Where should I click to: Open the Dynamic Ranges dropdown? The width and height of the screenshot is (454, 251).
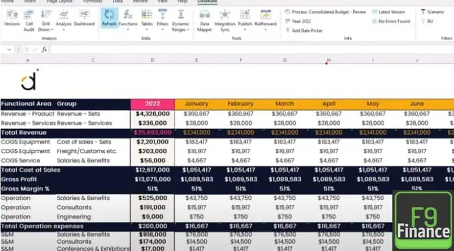pyautogui.click(x=180, y=29)
